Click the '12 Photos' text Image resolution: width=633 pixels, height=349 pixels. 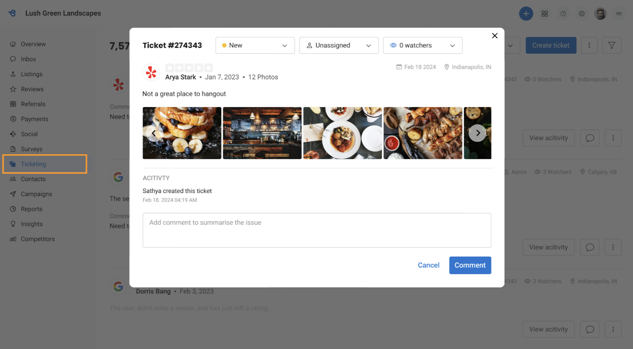pyautogui.click(x=263, y=77)
